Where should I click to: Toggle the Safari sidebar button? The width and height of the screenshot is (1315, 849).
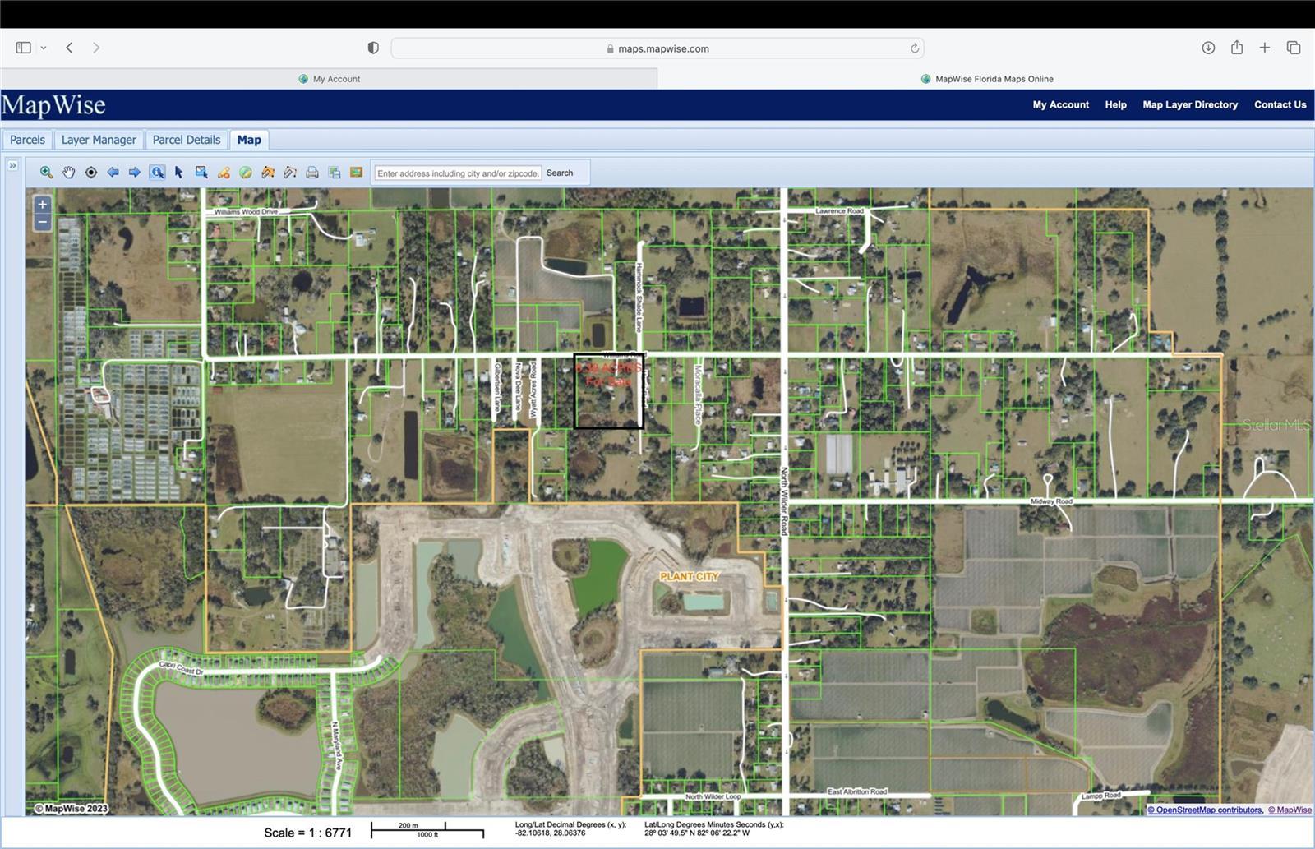tap(24, 48)
